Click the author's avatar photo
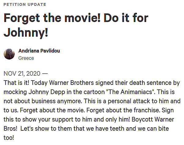The image size is (184, 145). pyautogui.click(x=9, y=54)
